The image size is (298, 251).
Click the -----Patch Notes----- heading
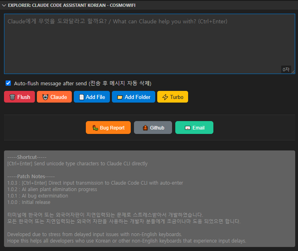pos(31,176)
